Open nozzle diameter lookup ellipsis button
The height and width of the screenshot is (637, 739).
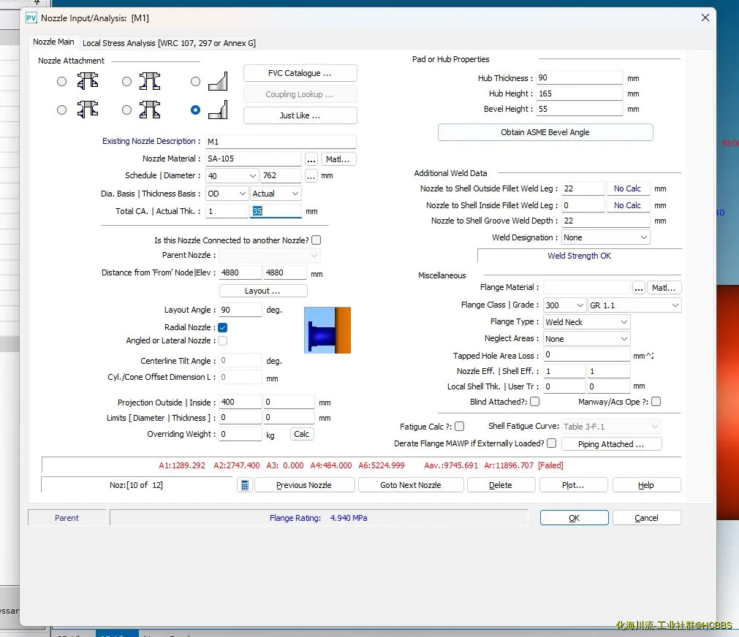[311, 176]
